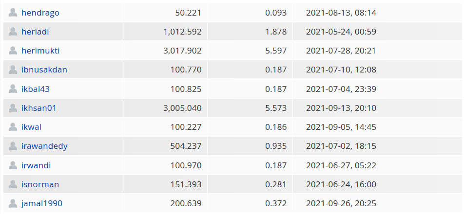Open the jamal1990 username link
This screenshot has height=214, width=464.
42,204
